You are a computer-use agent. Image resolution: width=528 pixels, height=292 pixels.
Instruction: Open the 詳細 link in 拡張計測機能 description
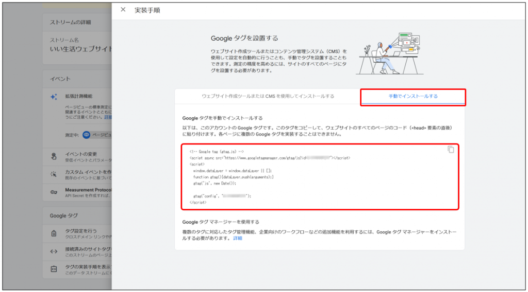pyautogui.click(x=108, y=117)
